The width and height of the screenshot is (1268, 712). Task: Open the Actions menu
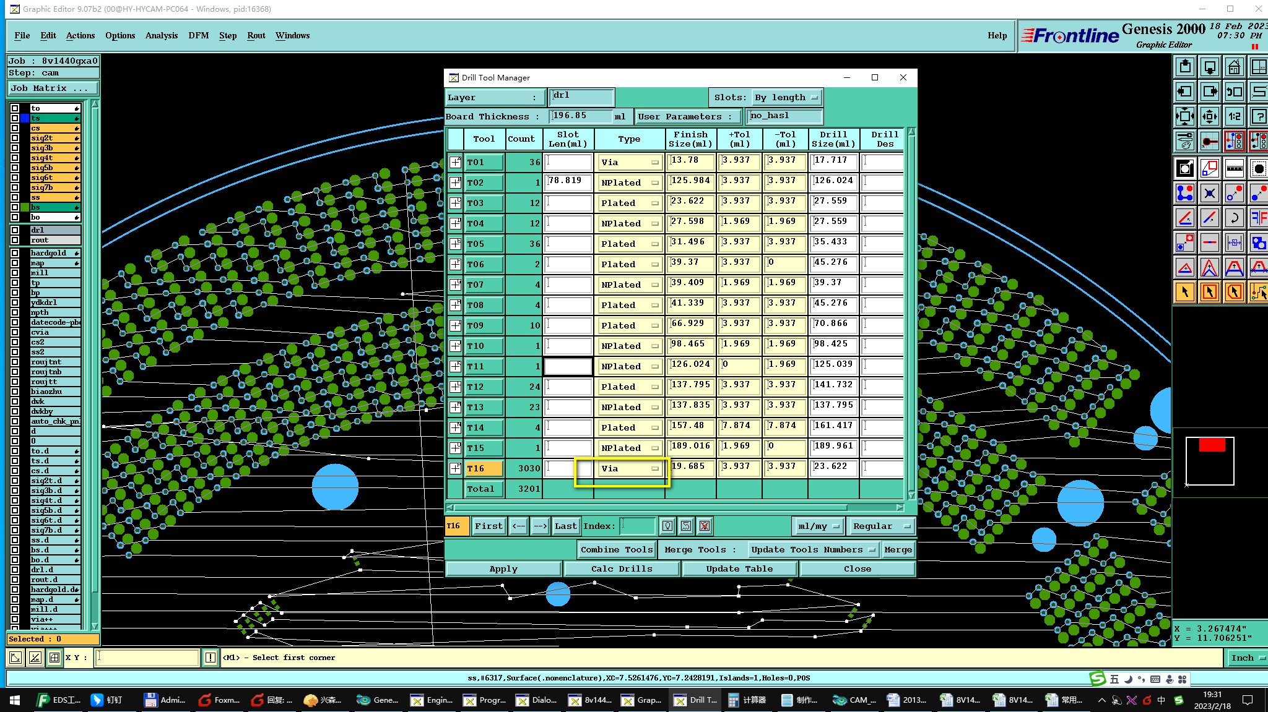point(80,35)
